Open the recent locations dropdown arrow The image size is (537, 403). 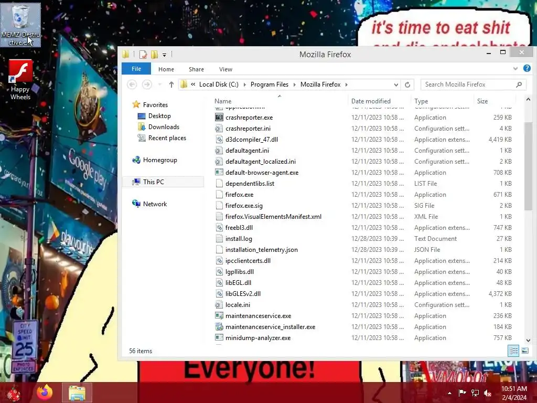[159, 84]
